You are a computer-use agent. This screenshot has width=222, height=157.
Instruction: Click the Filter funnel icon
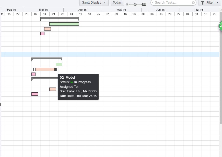coord(203,3)
